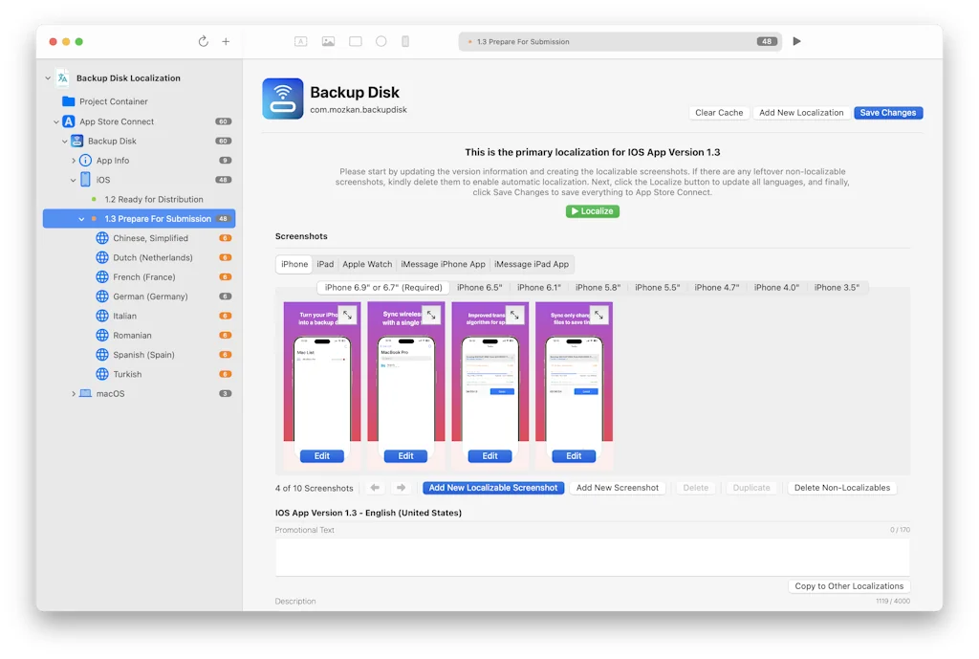Expand the first screenshot using its arrows icon

(x=348, y=316)
